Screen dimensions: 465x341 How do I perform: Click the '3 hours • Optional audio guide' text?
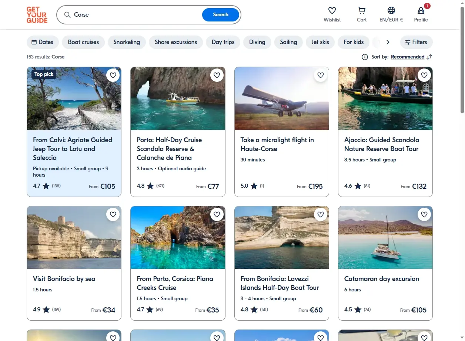(171, 168)
